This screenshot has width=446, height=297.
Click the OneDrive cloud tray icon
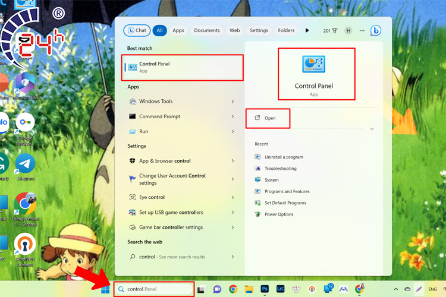407,289
